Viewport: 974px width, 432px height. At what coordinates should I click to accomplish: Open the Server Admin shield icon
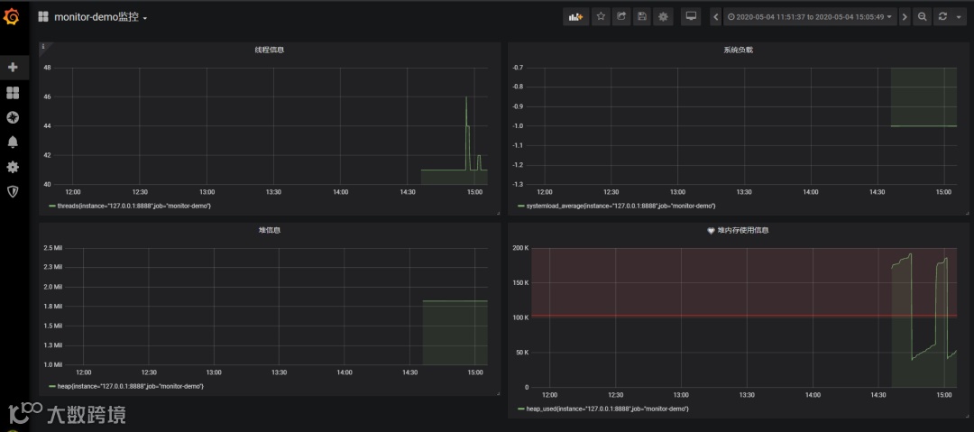pos(13,191)
